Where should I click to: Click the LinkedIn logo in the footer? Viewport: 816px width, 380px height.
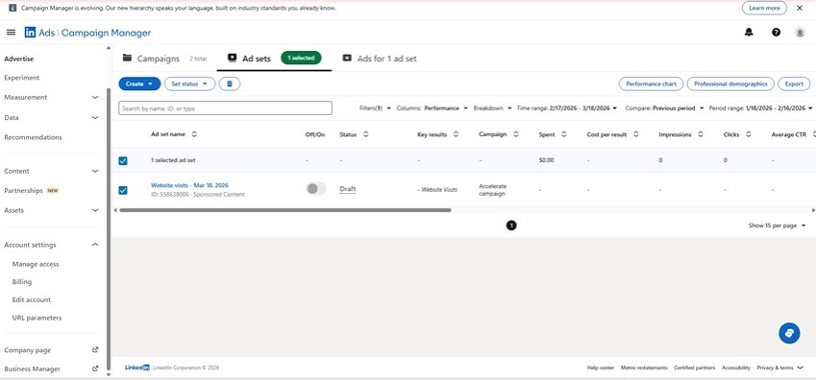point(137,368)
